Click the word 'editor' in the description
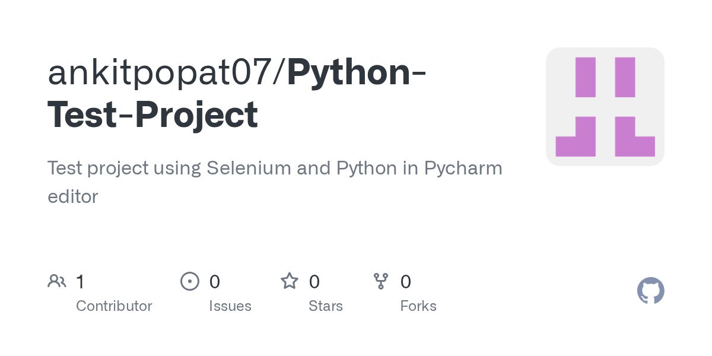Screen dimensions: 712x356 point(72,196)
